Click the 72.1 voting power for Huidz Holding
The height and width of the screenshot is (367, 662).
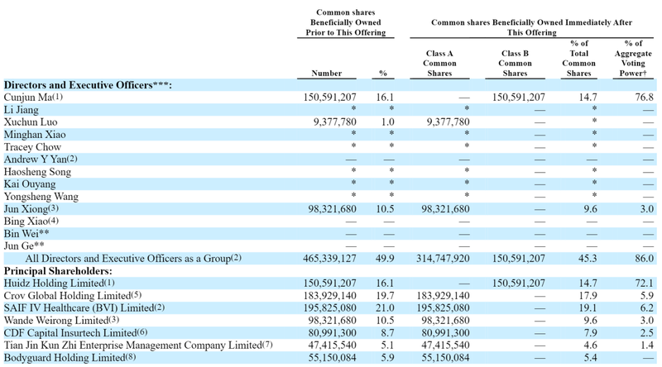(645, 283)
